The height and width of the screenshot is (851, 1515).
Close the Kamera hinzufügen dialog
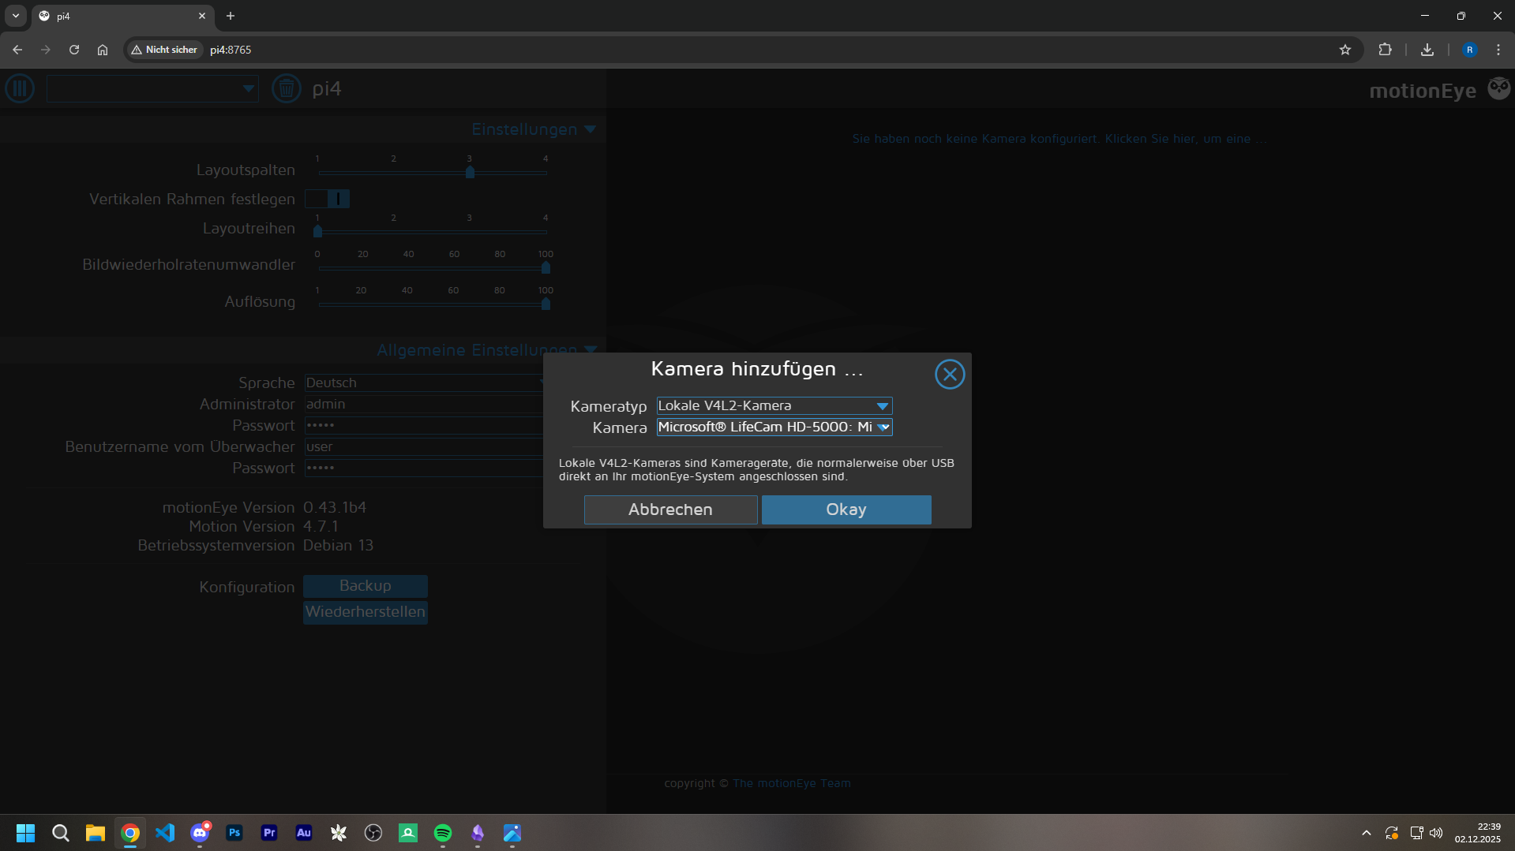point(949,375)
